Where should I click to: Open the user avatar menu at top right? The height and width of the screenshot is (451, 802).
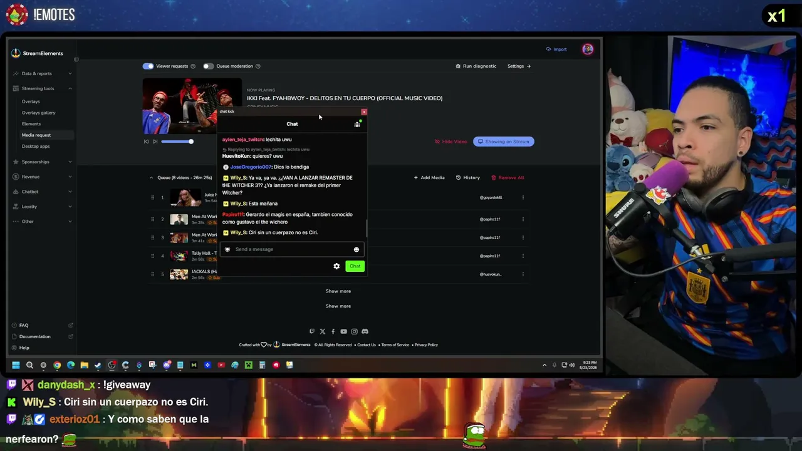(588, 49)
